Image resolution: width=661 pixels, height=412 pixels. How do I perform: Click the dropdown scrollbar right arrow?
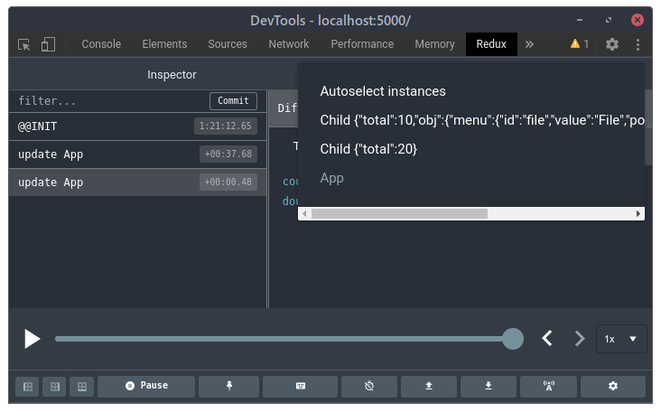[638, 214]
